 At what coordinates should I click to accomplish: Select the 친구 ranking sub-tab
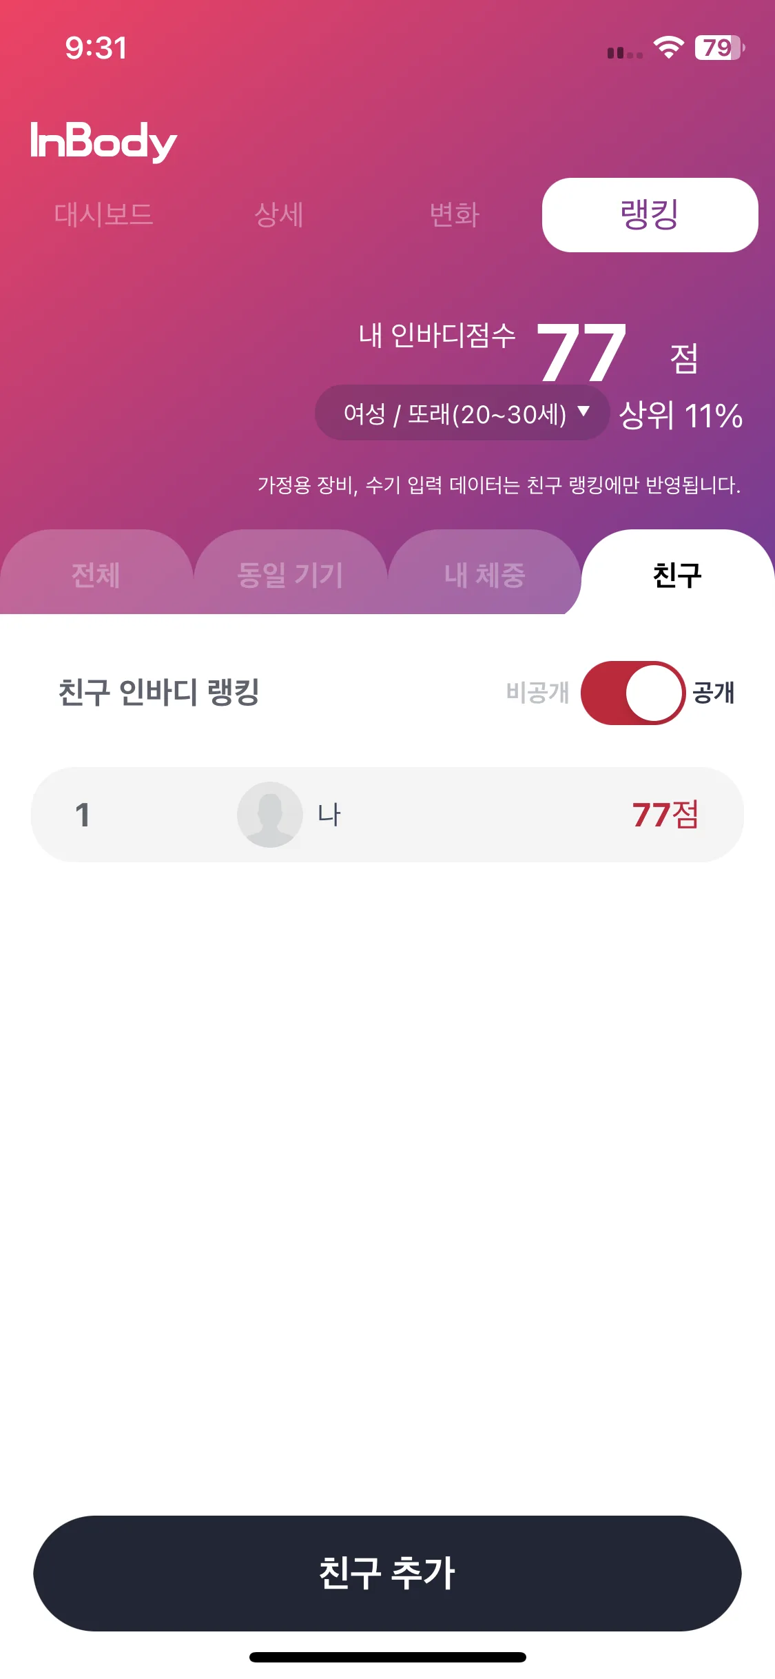point(678,573)
